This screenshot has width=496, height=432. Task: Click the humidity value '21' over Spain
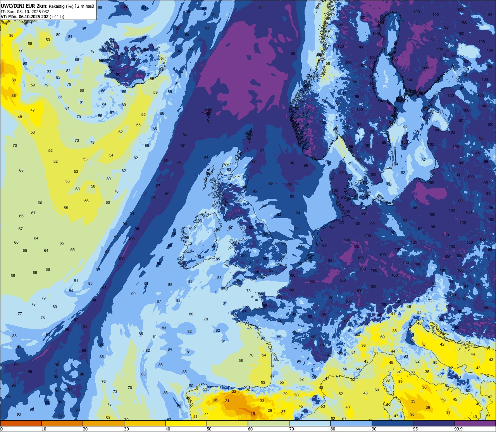pos(227,401)
